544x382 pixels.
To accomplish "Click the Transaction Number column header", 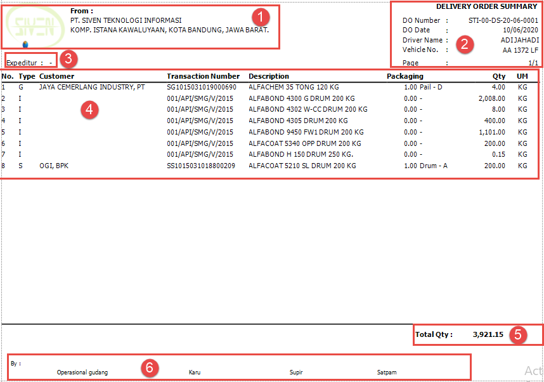I will click(x=204, y=76).
